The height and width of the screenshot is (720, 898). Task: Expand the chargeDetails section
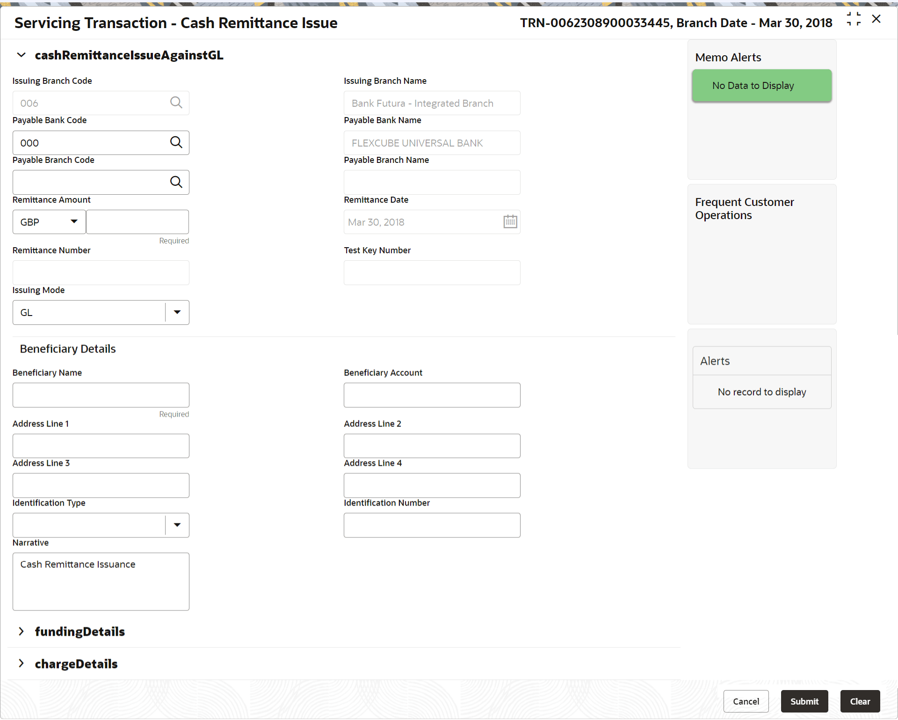click(x=21, y=663)
